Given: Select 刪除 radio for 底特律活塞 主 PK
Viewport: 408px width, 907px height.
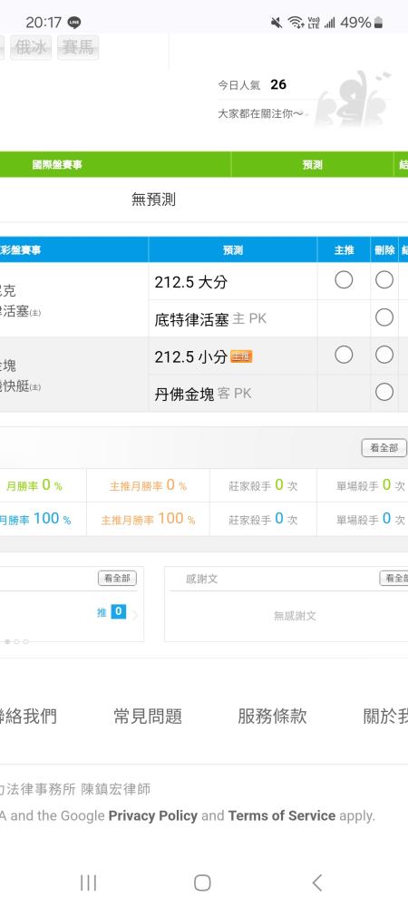Looking at the screenshot, I should (384, 317).
